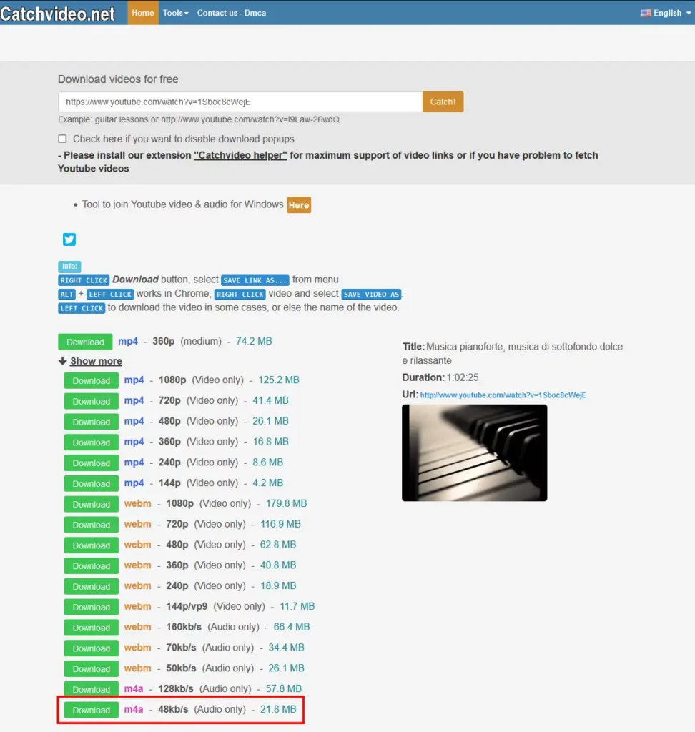Click the 179.8 MB file size text
The width and height of the screenshot is (695, 732).
point(286,503)
